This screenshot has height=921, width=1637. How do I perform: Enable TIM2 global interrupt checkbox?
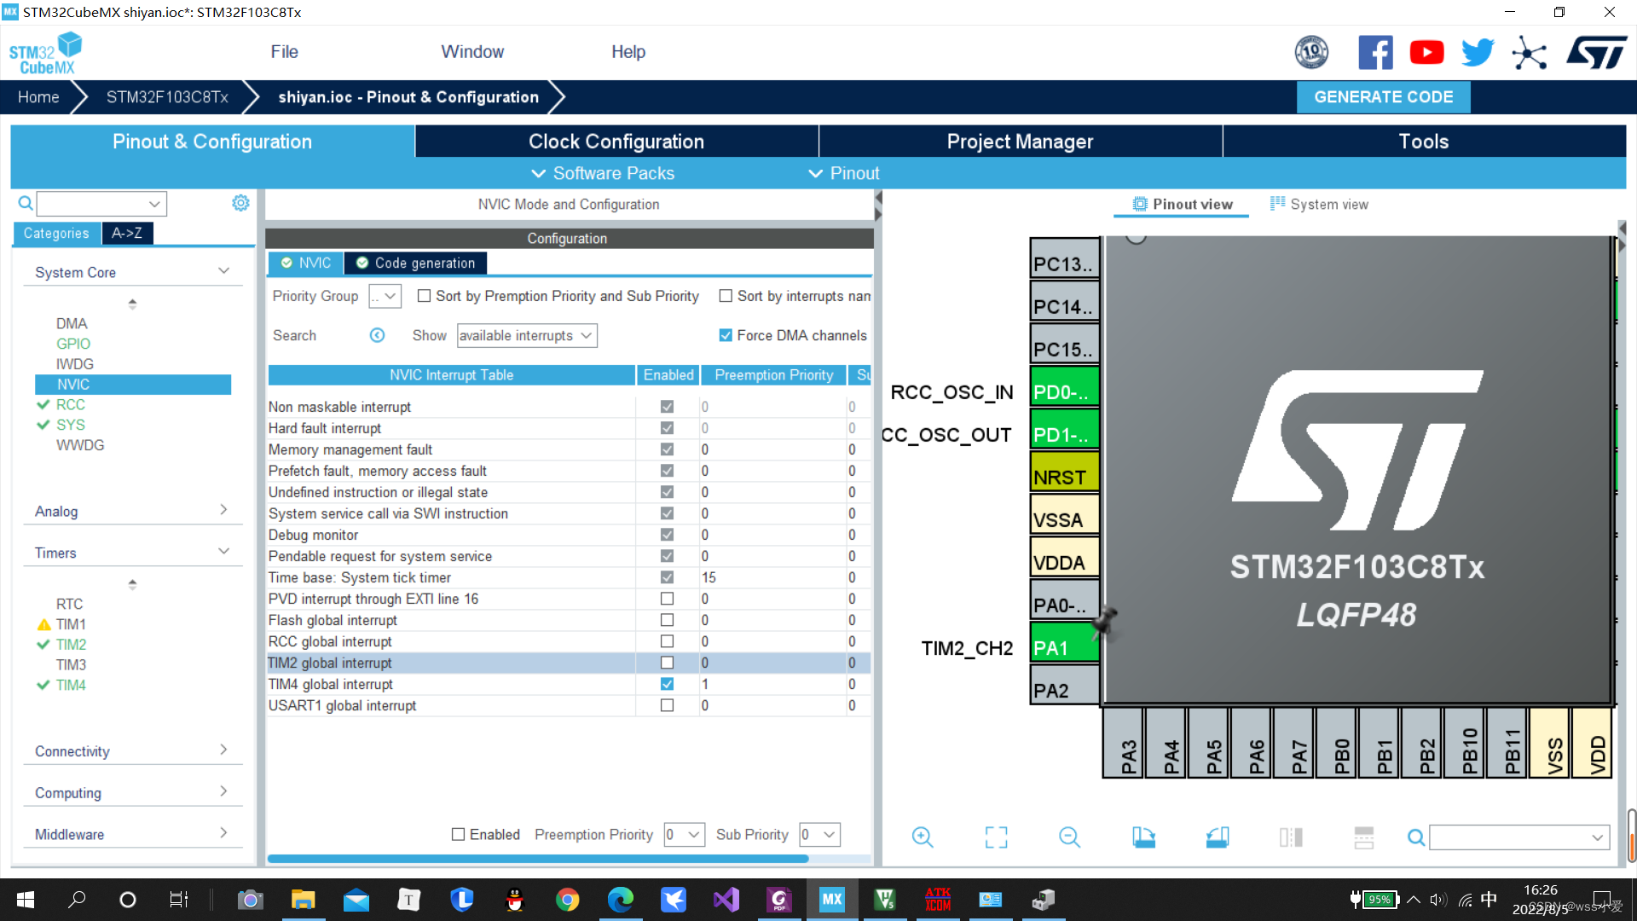[x=667, y=663]
